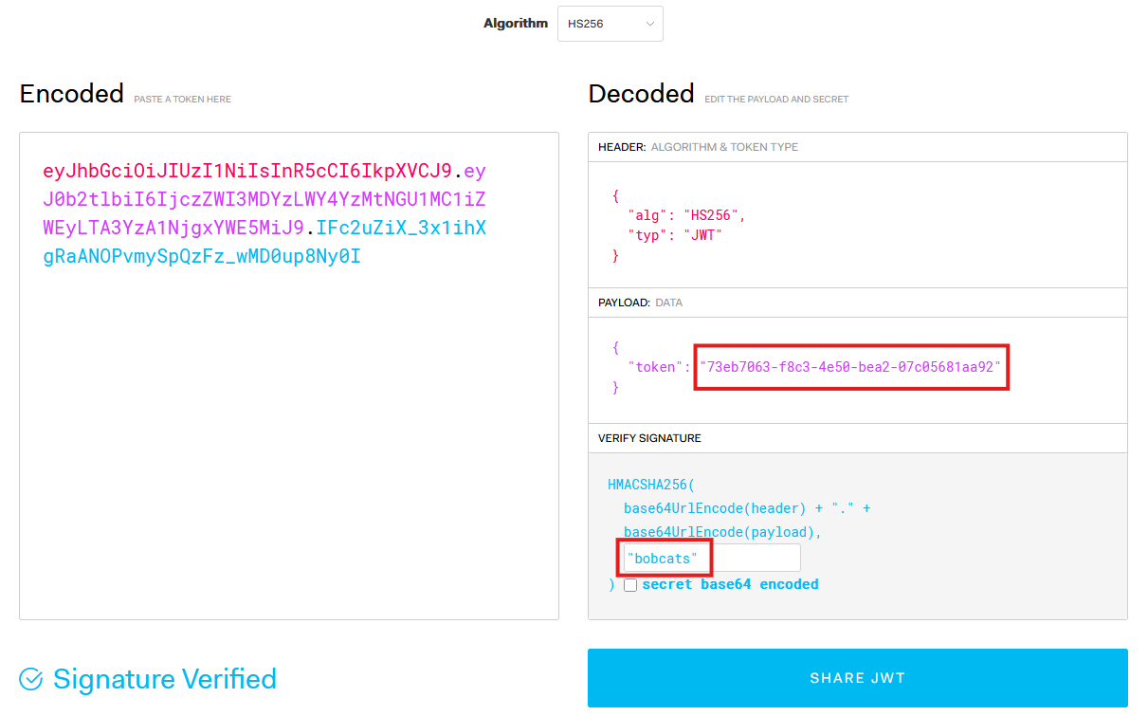Click the VERIFY SIGNATURE section label
Screen dimensions: 1148x716
(x=649, y=438)
